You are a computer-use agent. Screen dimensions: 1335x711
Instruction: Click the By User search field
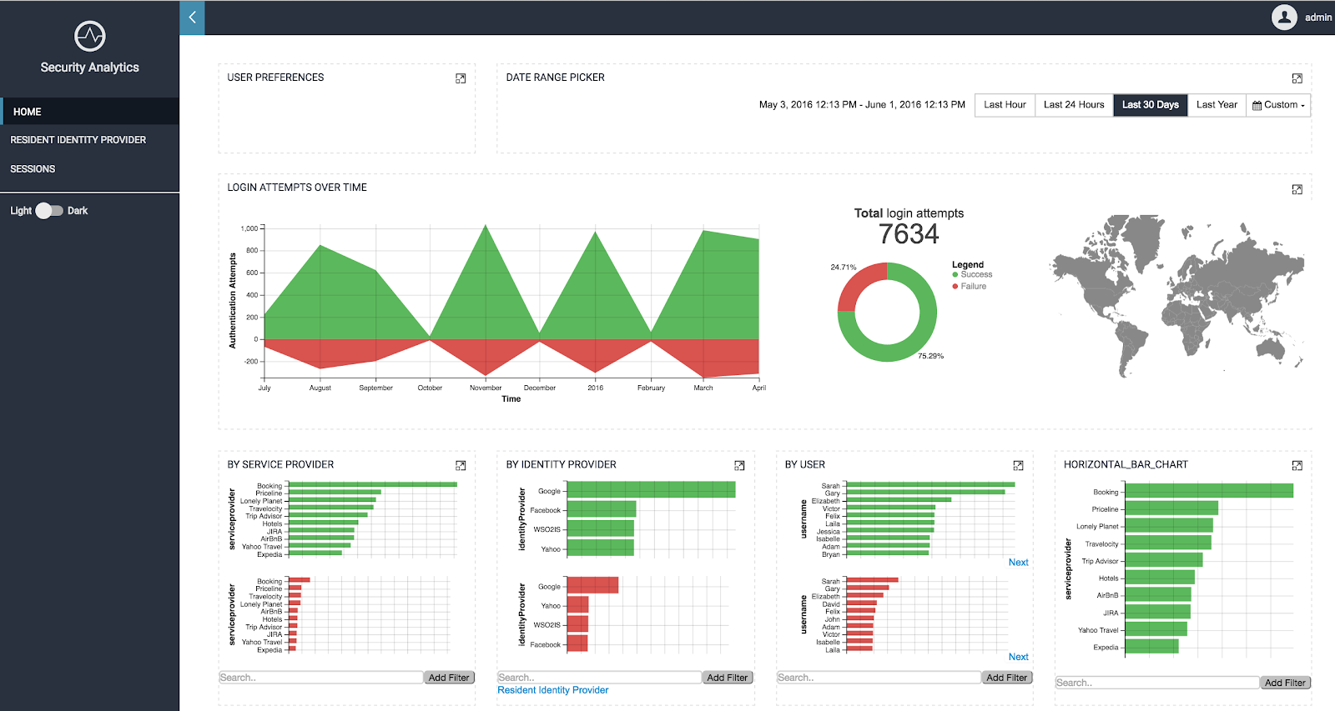(x=879, y=678)
